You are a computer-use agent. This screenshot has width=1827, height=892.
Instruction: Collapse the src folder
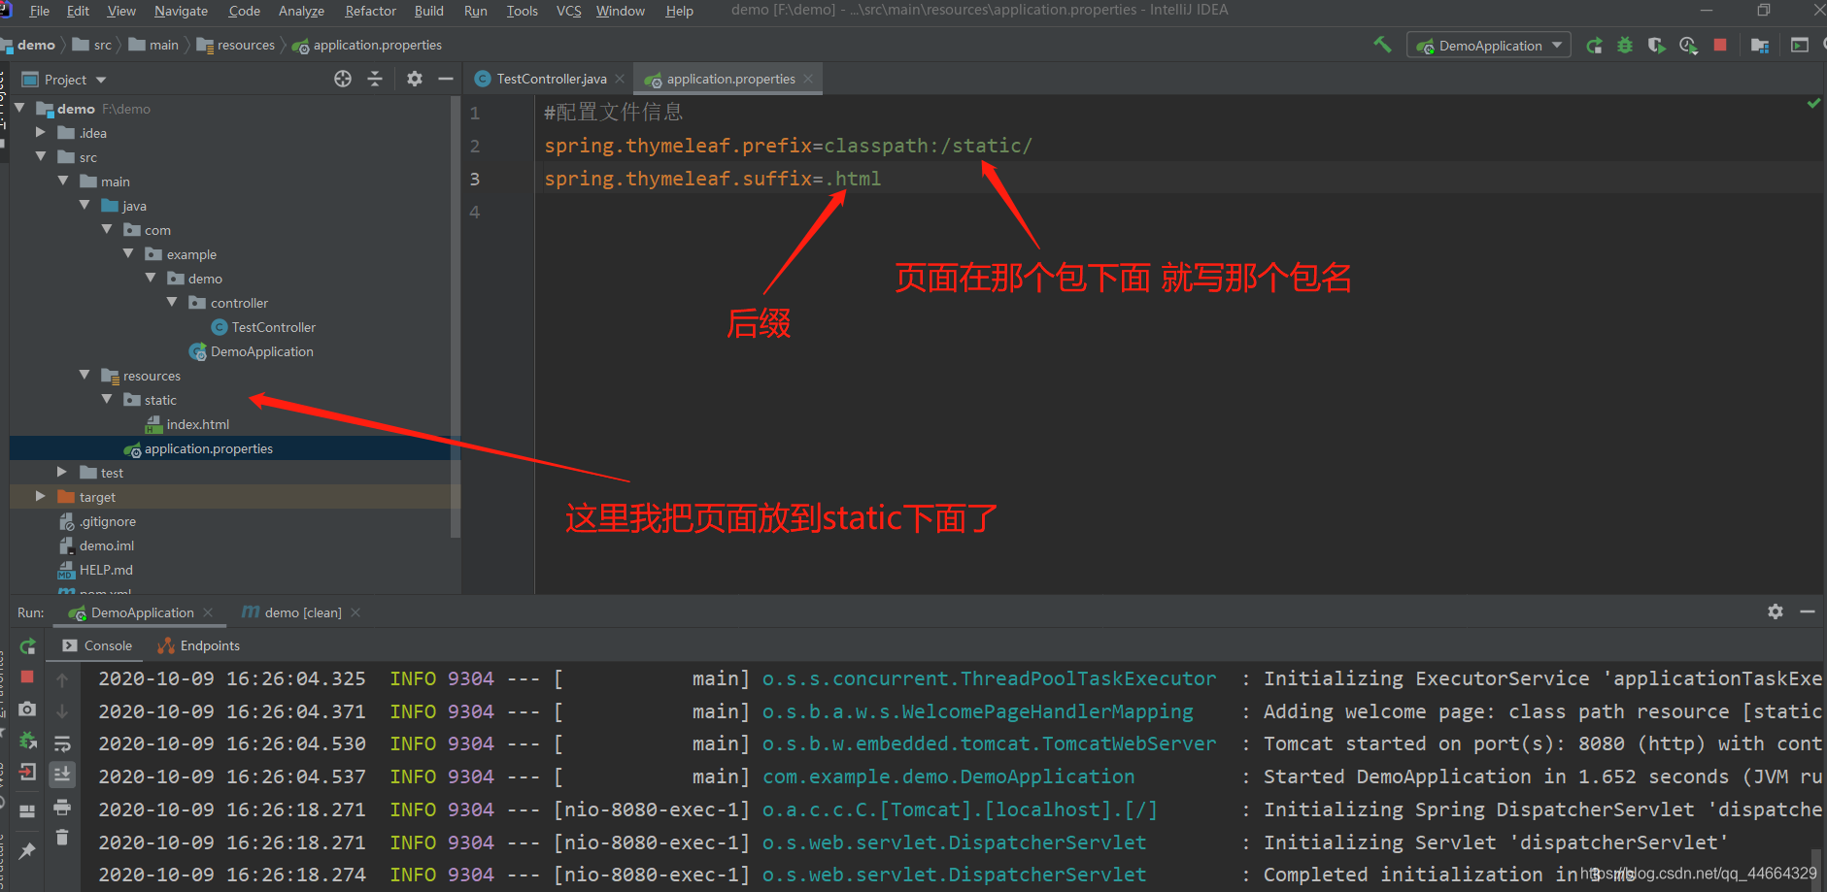click(x=41, y=156)
